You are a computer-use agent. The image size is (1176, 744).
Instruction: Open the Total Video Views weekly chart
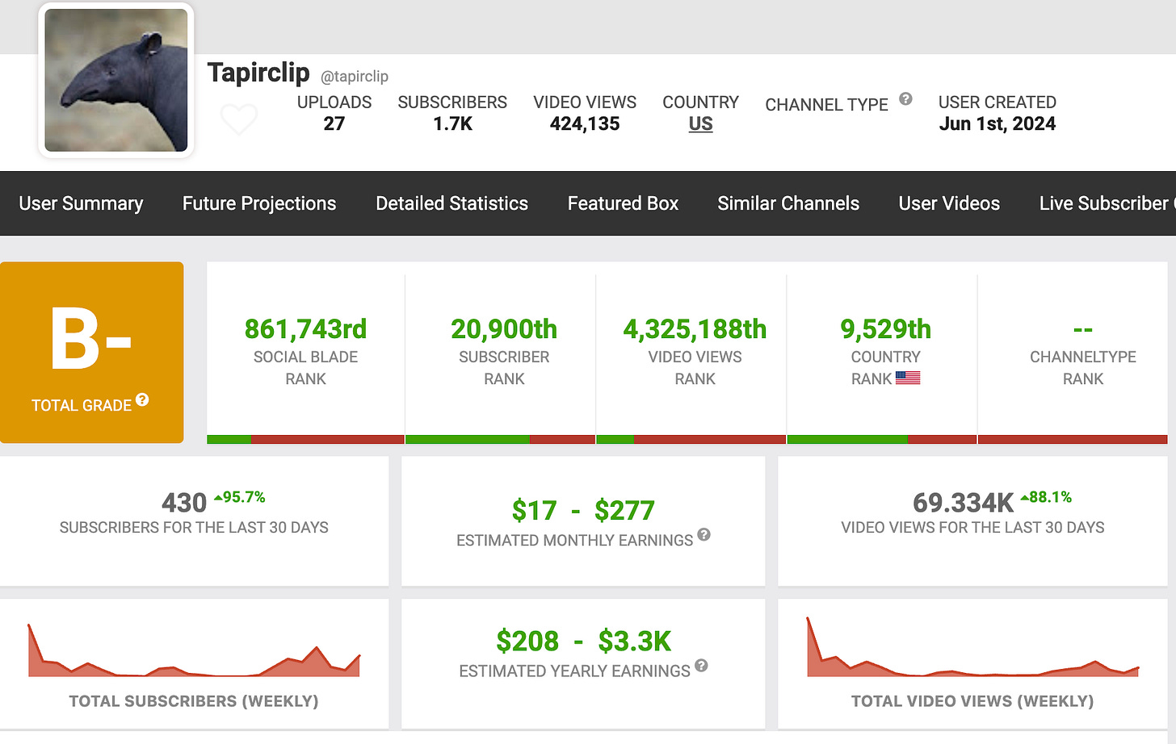pyautogui.click(x=972, y=647)
